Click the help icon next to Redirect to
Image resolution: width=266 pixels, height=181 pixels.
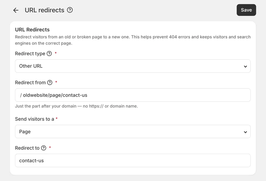pos(44,148)
